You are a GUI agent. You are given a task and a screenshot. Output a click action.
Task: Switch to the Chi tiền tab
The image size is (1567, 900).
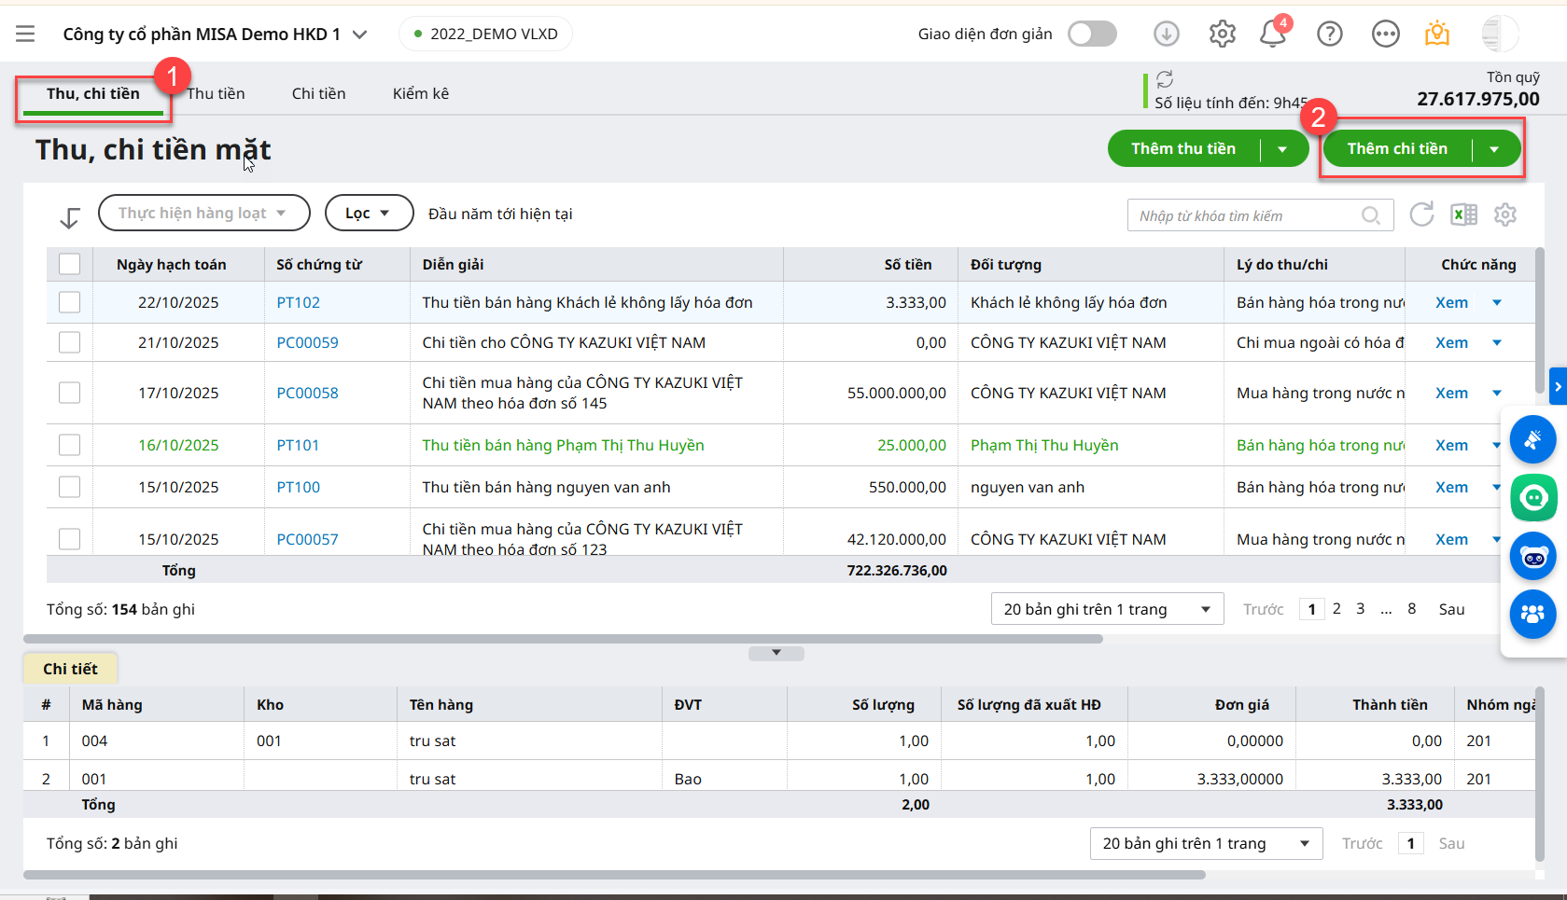tap(318, 93)
